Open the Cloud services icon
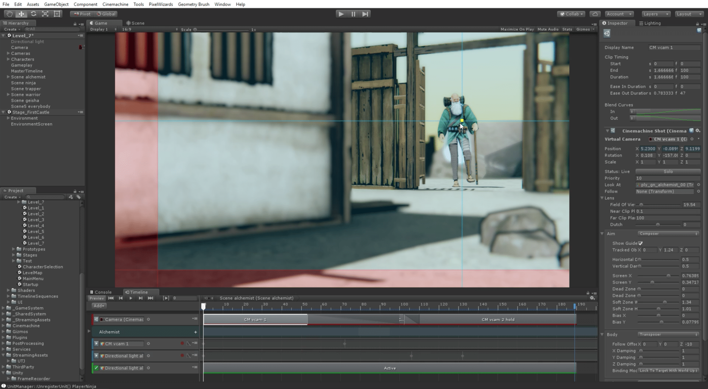 pyautogui.click(x=595, y=14)
